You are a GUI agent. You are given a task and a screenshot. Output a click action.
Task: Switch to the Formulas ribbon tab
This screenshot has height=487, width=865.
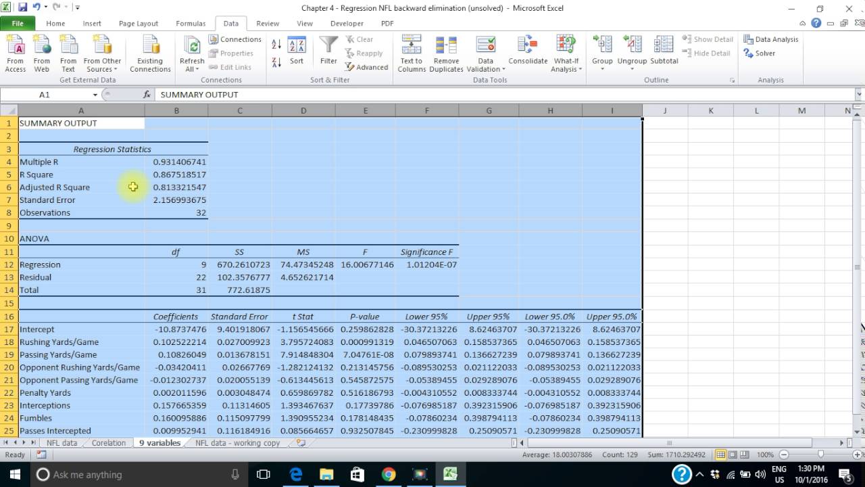point(191,23)
